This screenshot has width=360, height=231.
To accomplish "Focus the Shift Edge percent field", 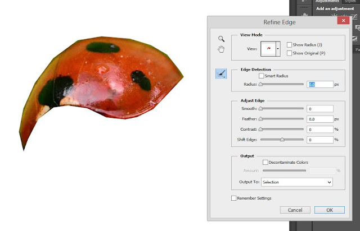I will pos(320,140).
